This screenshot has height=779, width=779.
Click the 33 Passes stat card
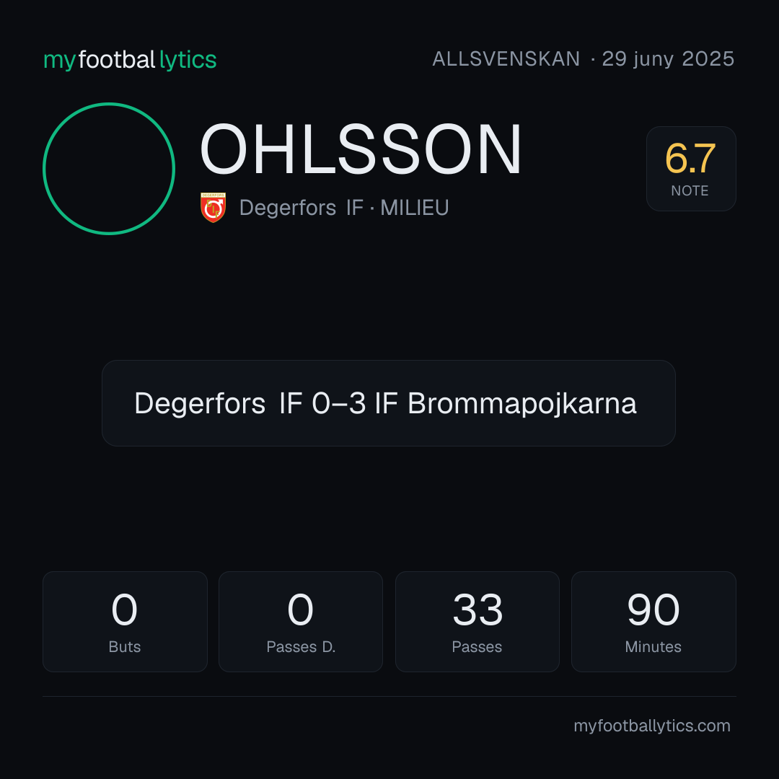tap(477, 622)
